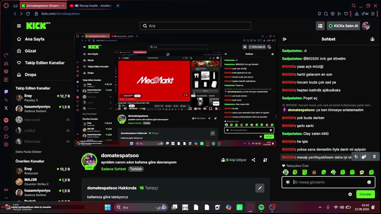Open Twitch in the Opera sidebar
This screenshot has width=381, height=214.
tap(6, 92)
